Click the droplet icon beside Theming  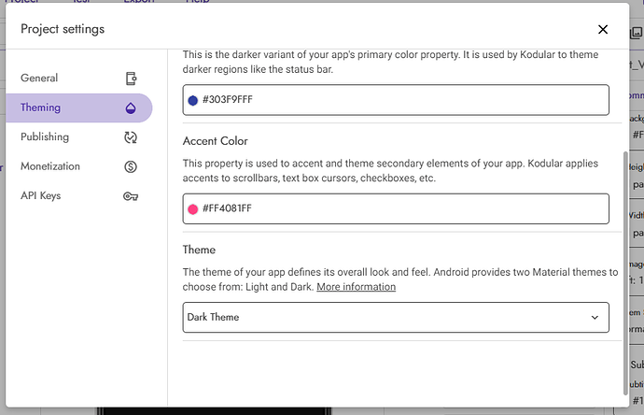click(x=132, y=108)
